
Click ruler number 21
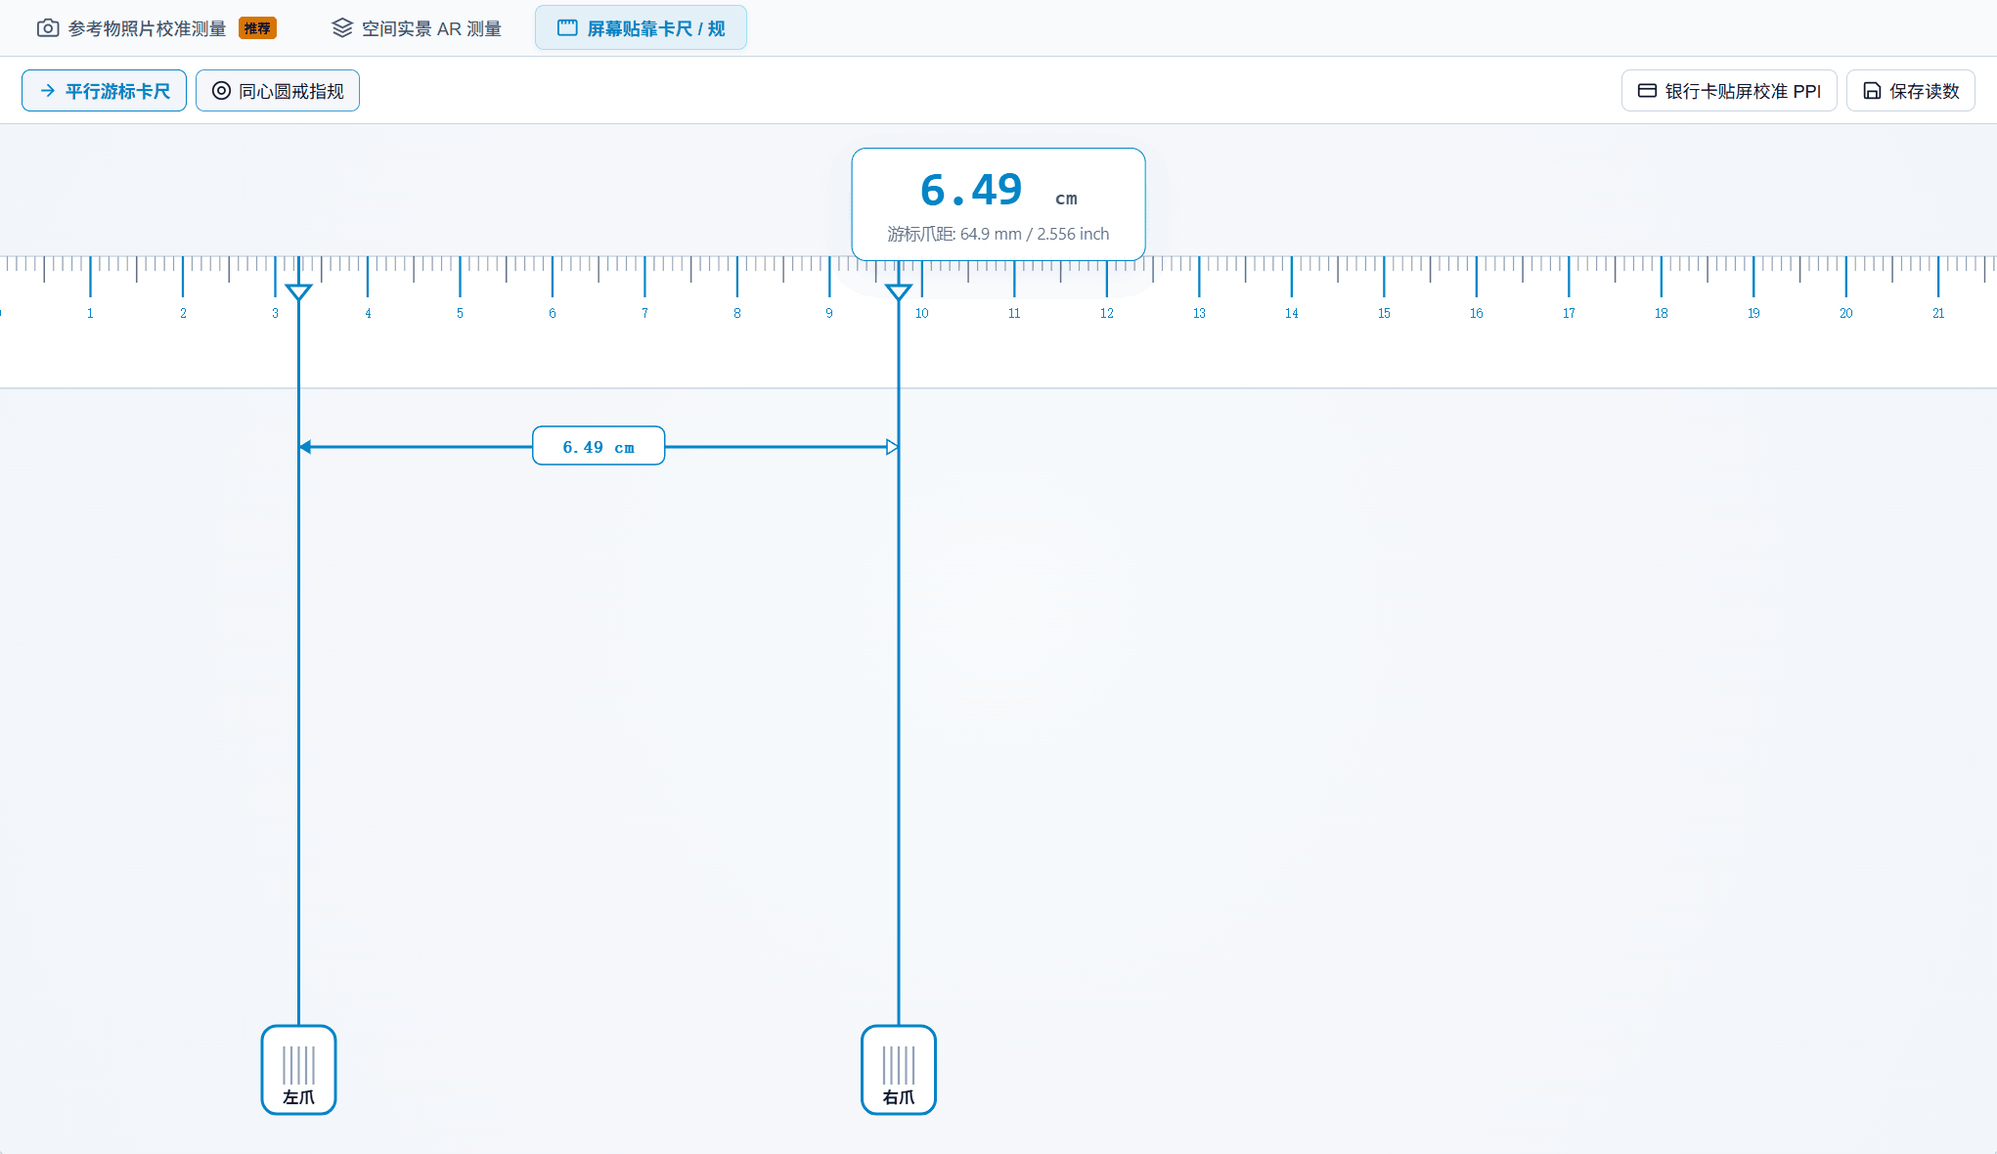(1938, 313)
